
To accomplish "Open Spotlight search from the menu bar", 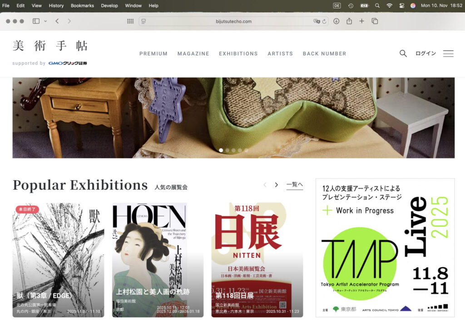I will (377, 6).
